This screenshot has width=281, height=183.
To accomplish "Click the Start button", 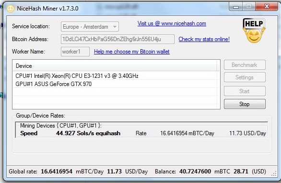I will pos(245,91).
